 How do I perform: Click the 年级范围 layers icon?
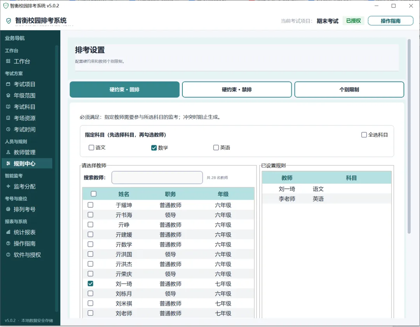[8, 96]
